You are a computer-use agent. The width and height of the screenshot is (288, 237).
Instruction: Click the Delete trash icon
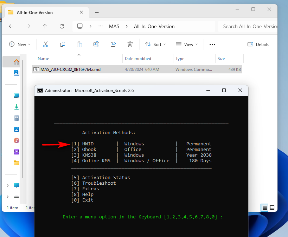coord(130,44)
